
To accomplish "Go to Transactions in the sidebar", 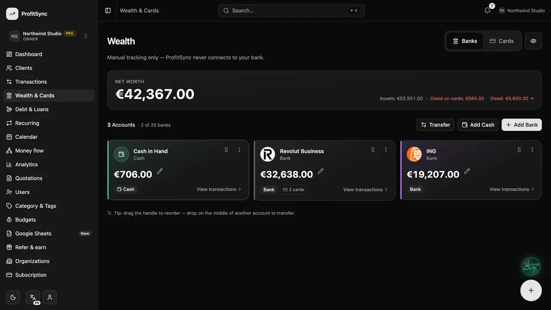I will 49,82.
